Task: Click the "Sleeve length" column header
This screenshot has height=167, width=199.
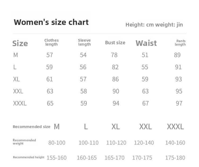Action: pos(84,42)
